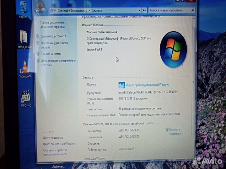Open Дополнительные параметры системы link
The image size is (226, 169).
tap(58, 63)
